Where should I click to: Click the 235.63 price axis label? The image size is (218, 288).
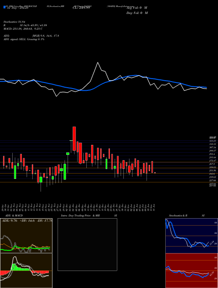click(x=213, y=177)
